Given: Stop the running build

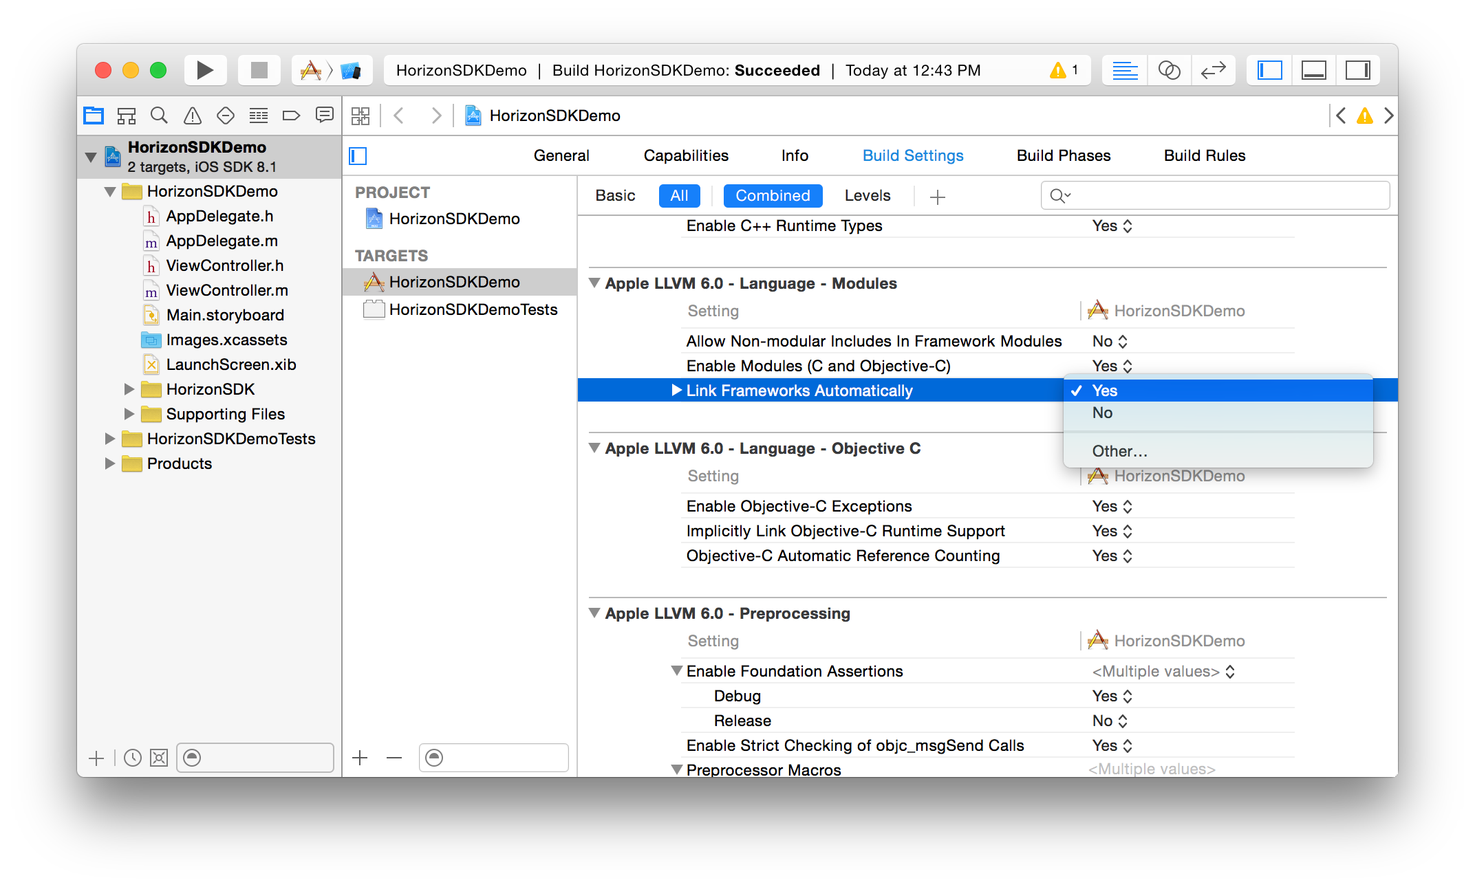Looking at the screenshot, I should coord(259,70).
